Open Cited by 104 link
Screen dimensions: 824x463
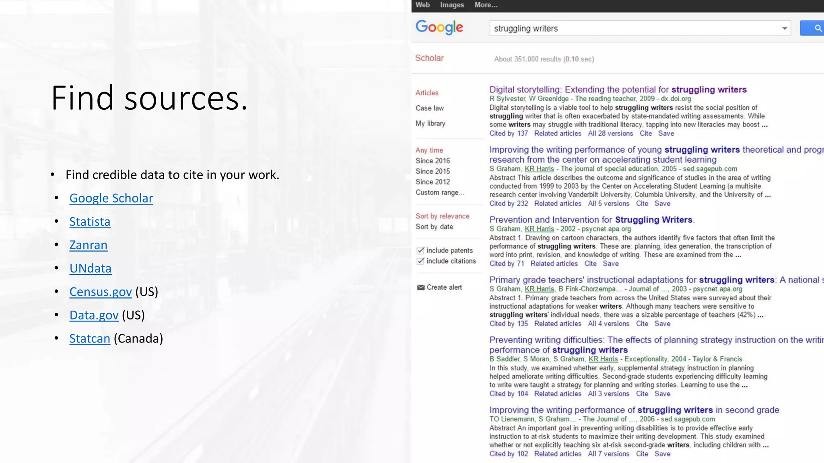(509, 394)
